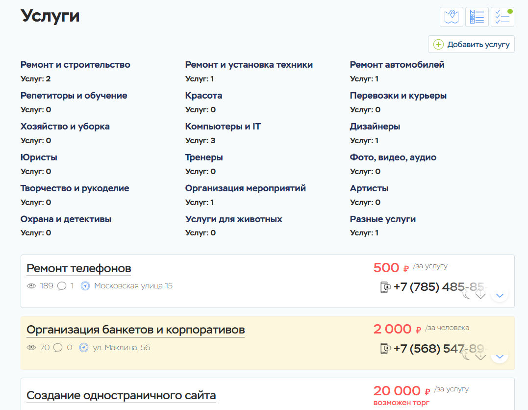The height and width of the screenshot is (410, 528).
Task: Click comment icon on 'Ремонт телефонов' listing
Action: [62, 286]
